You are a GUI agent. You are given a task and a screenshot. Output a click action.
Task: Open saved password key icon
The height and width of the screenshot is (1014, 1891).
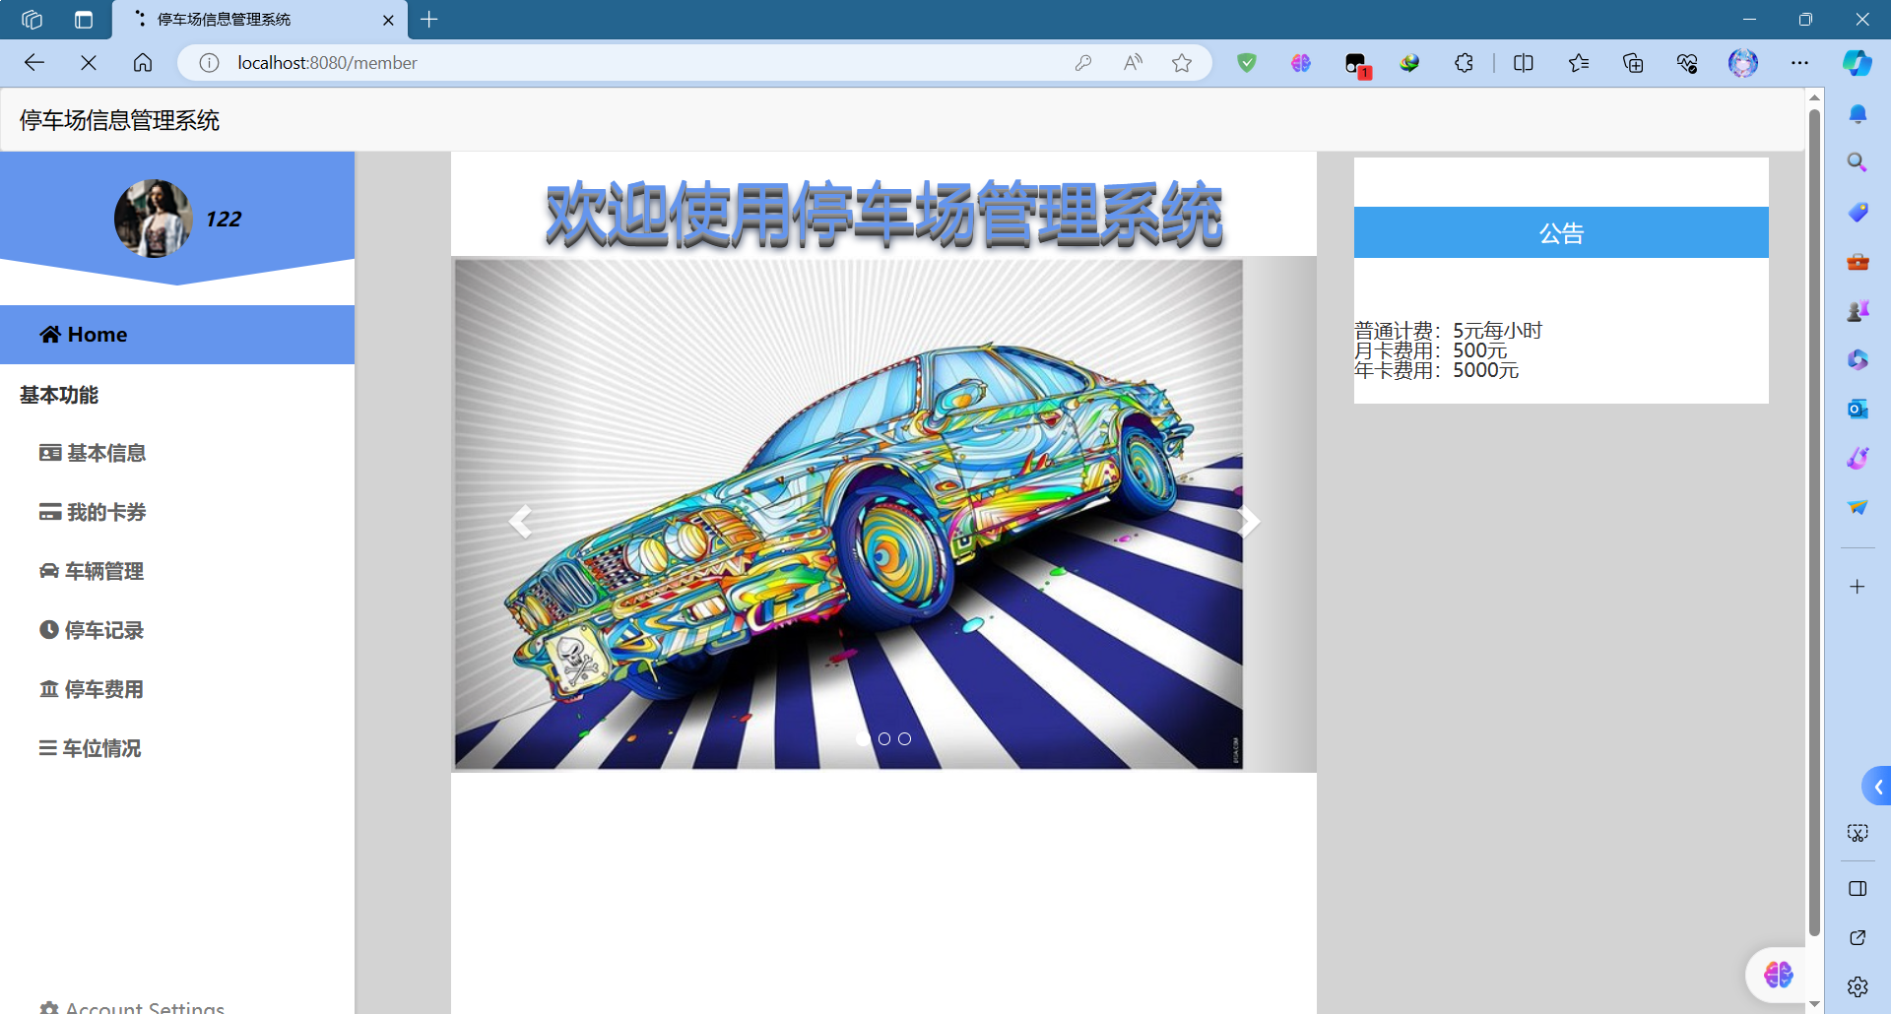coord(1083,63)
